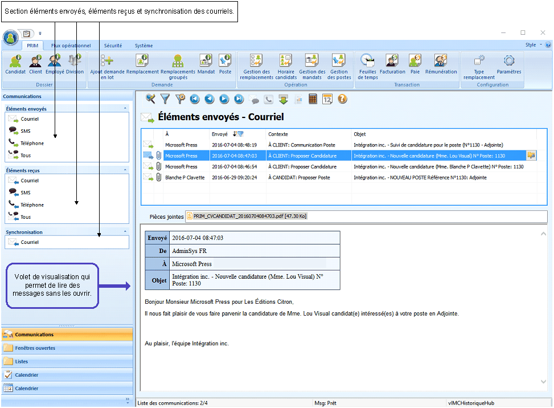This screenshot has height=408, width=554.
Task: Switch to the Flux opérationnel tab
Action: pyautogui.click(x=71, y=46)
